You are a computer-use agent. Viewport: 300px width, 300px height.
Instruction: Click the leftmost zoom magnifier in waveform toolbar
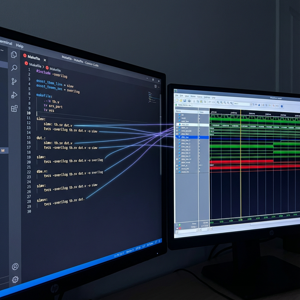[218, 102]
